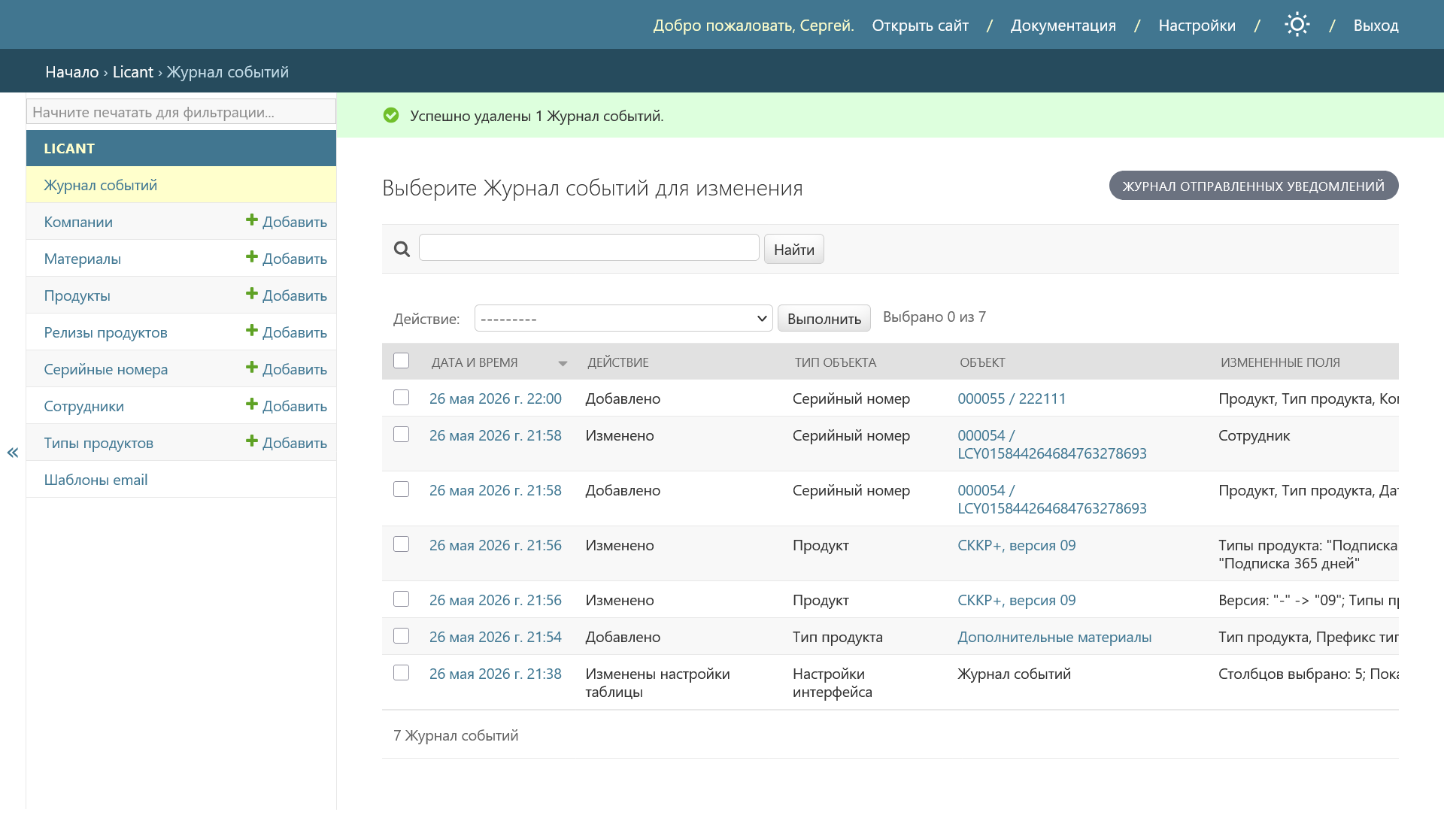1444x815 pixels.
Task: Open Компании section in sidebar
Action: pyautogui.click(x=78, y=222)
